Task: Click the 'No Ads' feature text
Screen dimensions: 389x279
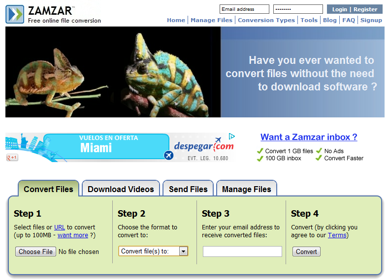Action: (334, 151)
